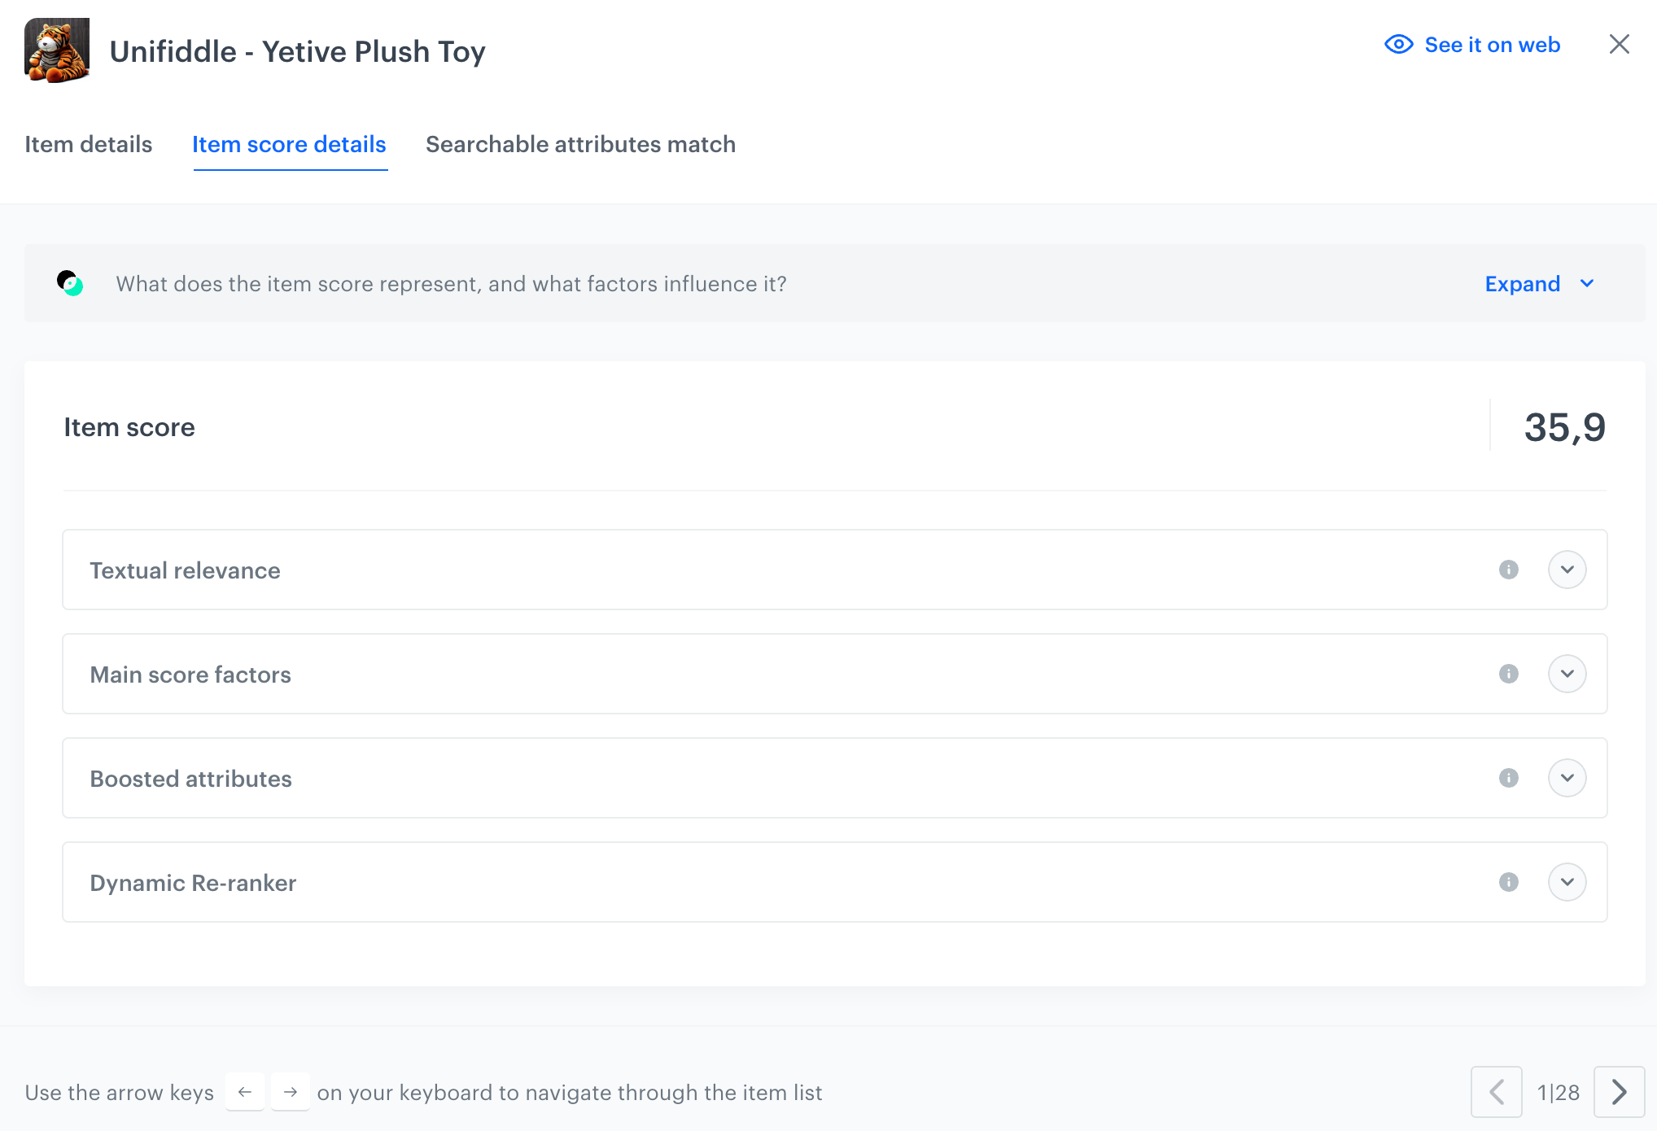
Task: Expand the Textual relevance section
Action: [x=1567, y=570]
